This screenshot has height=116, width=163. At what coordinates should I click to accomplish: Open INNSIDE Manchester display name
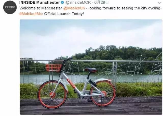click(x=39, y=3)
